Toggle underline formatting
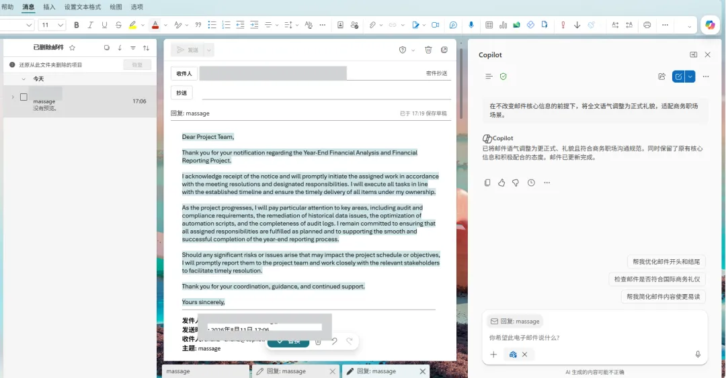726x378 pixels. point(104,25)
